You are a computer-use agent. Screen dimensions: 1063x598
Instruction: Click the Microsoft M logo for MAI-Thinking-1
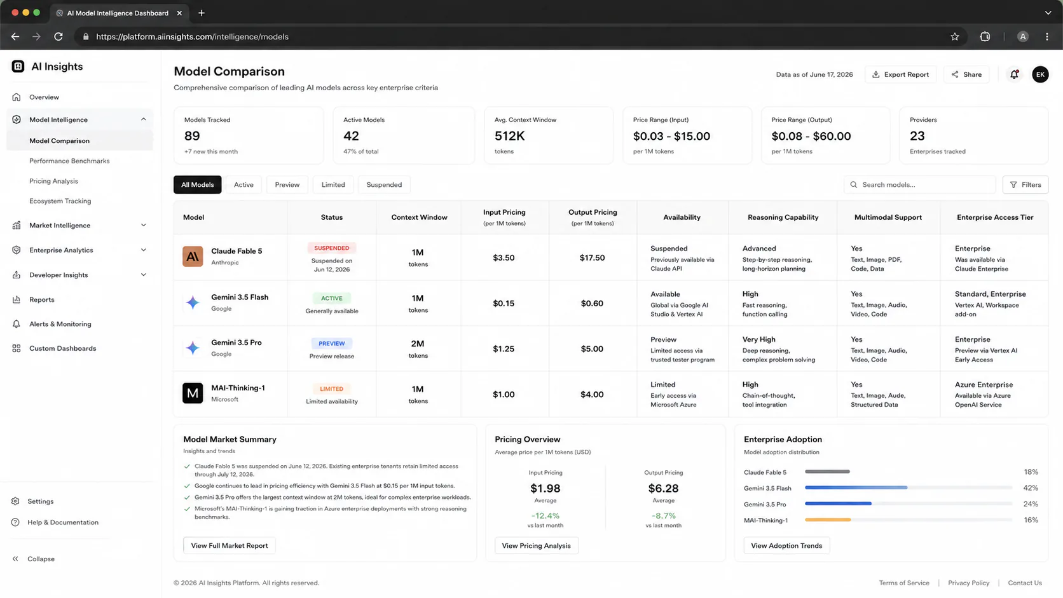click(x=193, y=393)
